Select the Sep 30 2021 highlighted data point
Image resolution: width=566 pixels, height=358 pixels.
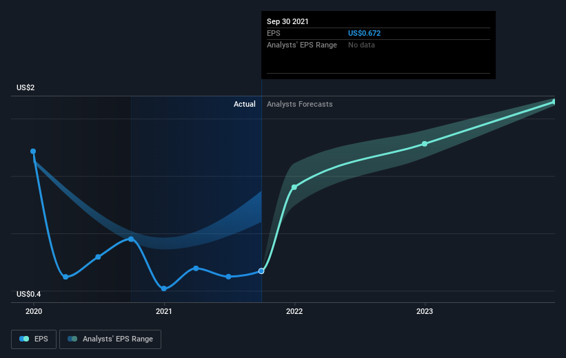(261, 271)
